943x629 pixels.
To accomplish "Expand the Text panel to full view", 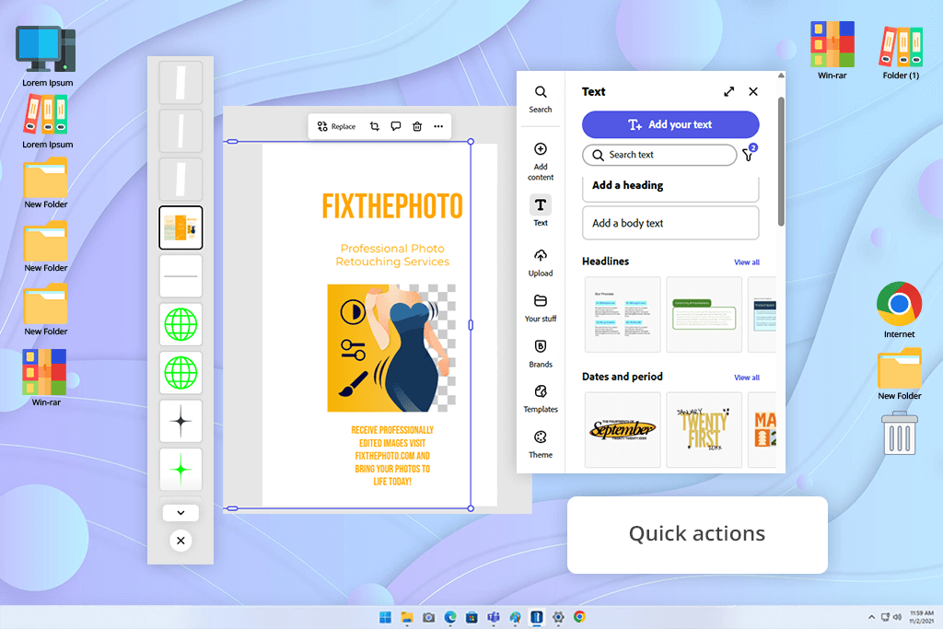I will [729, 91].
